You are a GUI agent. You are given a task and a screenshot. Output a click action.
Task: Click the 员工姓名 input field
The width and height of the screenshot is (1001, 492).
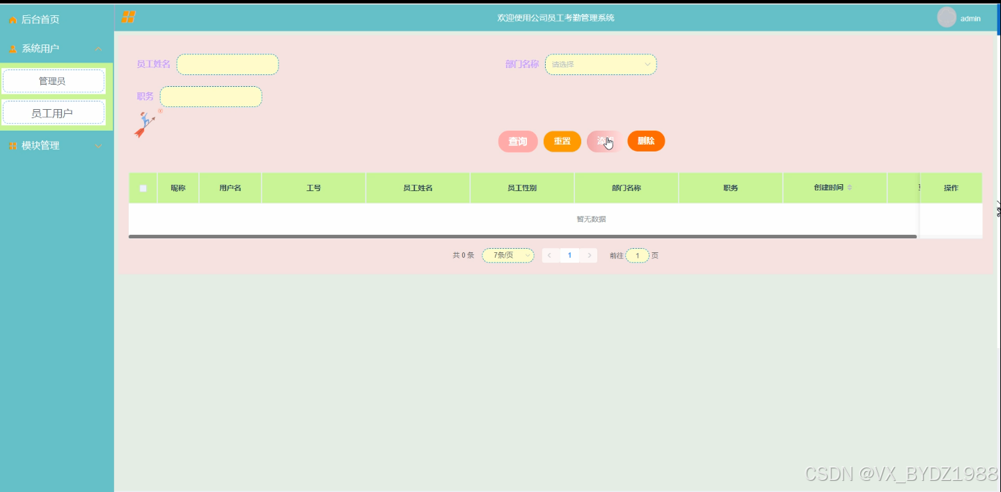(x=228, y=65)
